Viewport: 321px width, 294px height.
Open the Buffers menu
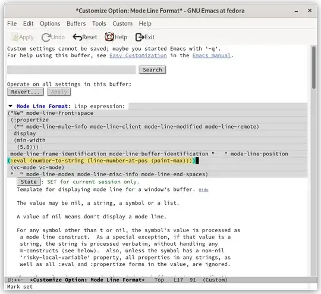76,24
